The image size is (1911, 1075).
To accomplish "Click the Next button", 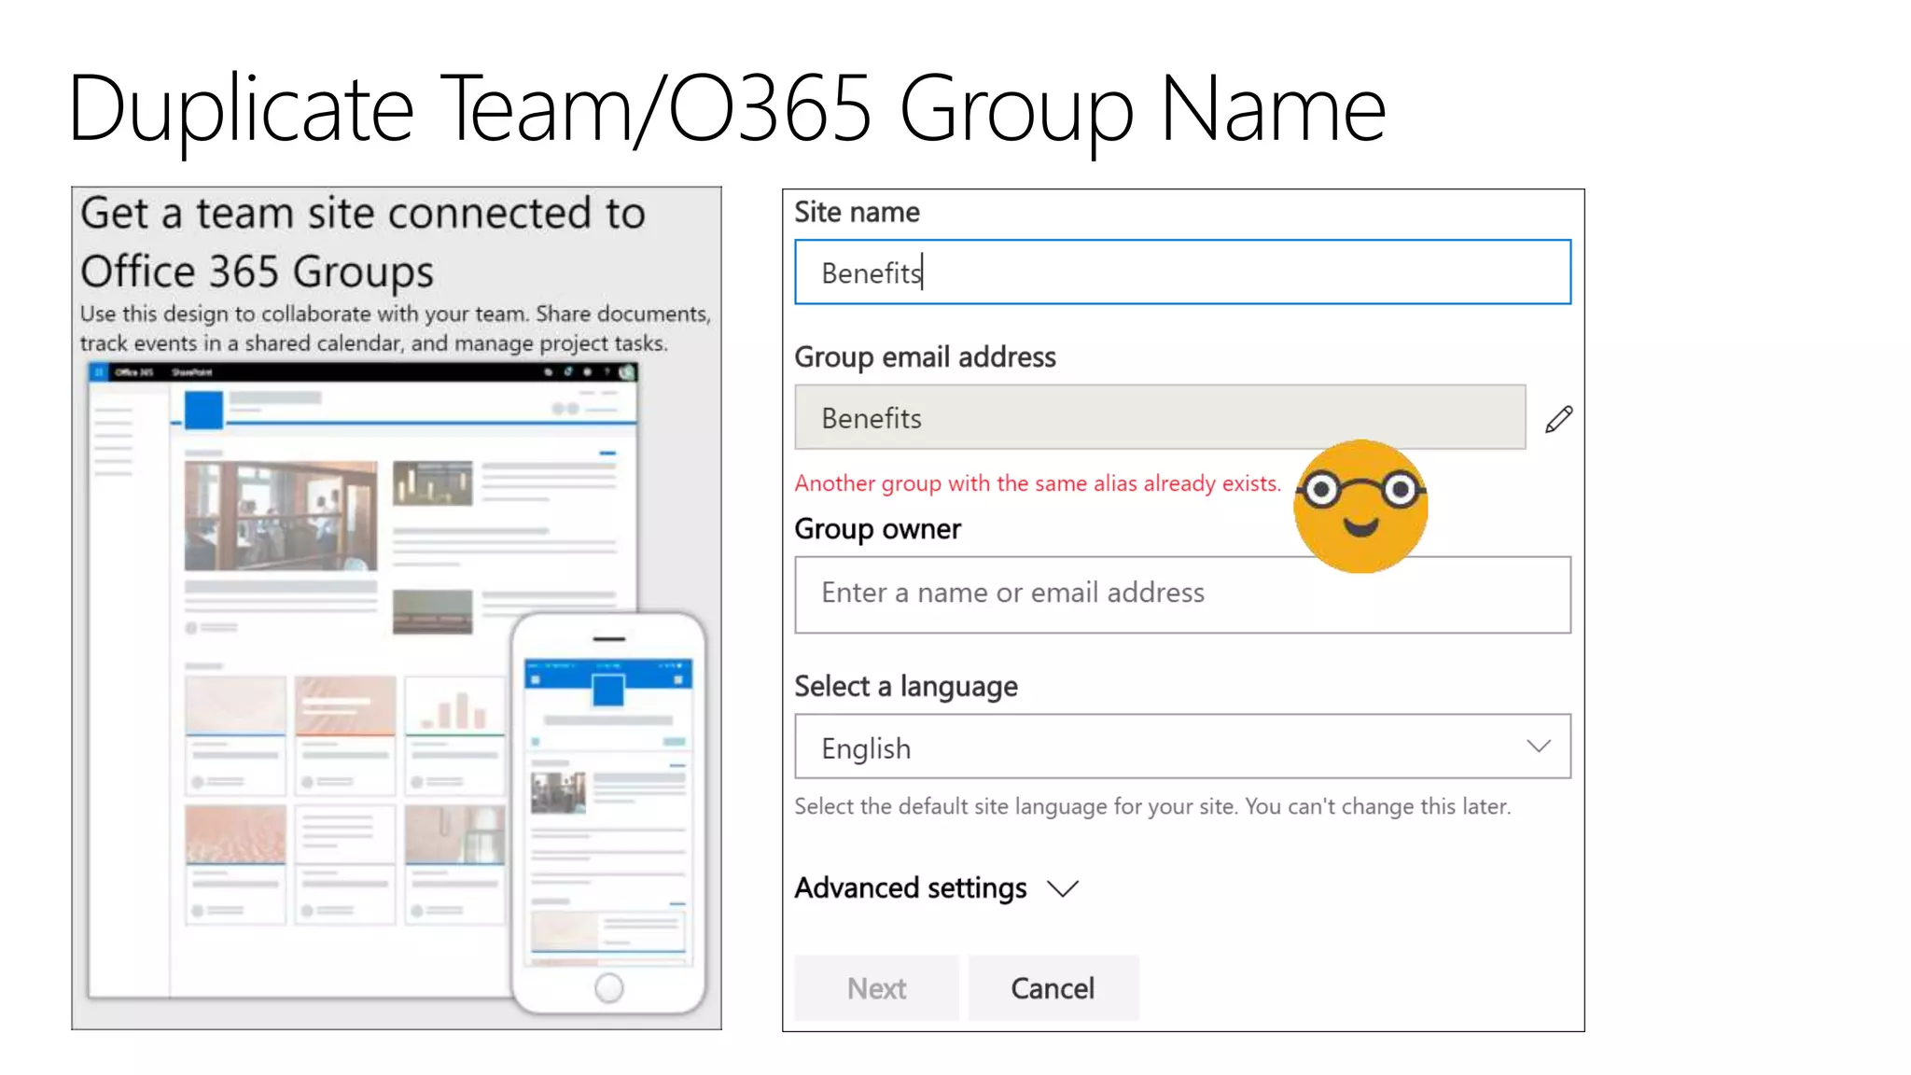I will (x=875, y=987).
